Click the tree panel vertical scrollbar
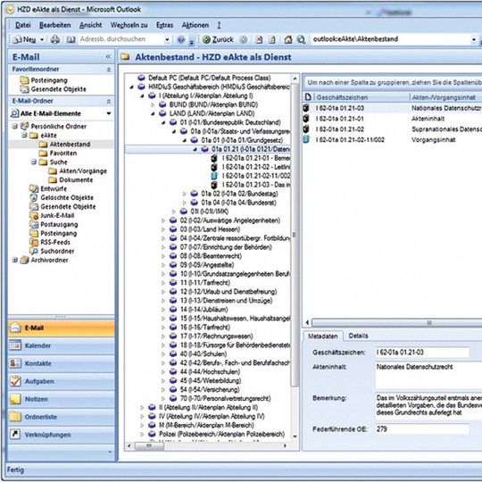482x482 pixels. (x=295, y=235)
